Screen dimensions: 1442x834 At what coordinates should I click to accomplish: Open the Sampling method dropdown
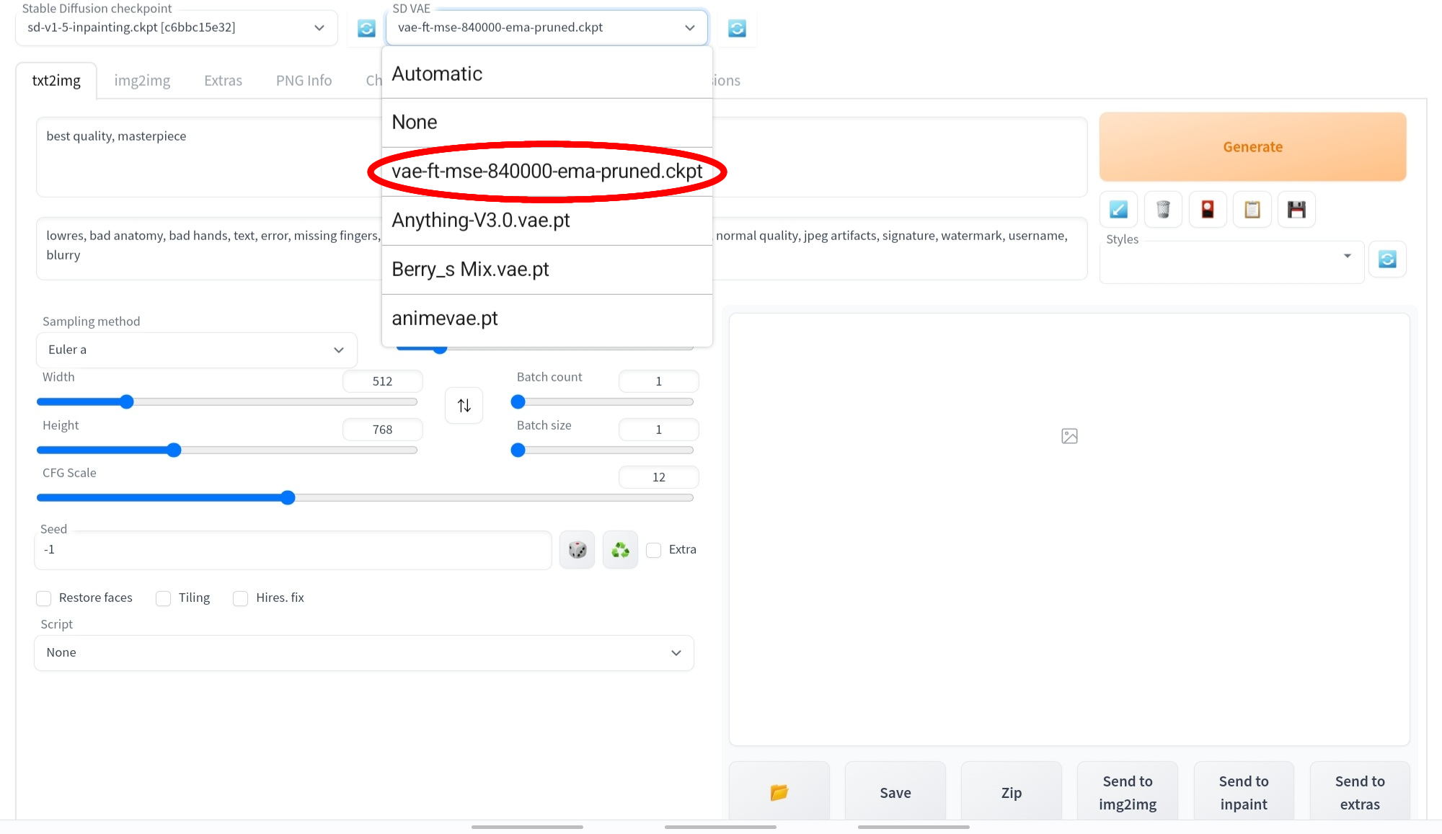click(196, 350)
